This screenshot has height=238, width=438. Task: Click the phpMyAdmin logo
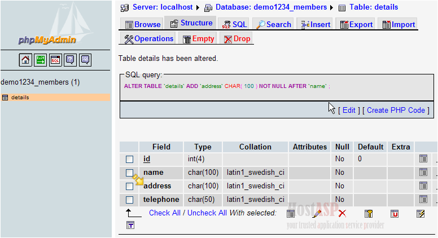(47, 40)
